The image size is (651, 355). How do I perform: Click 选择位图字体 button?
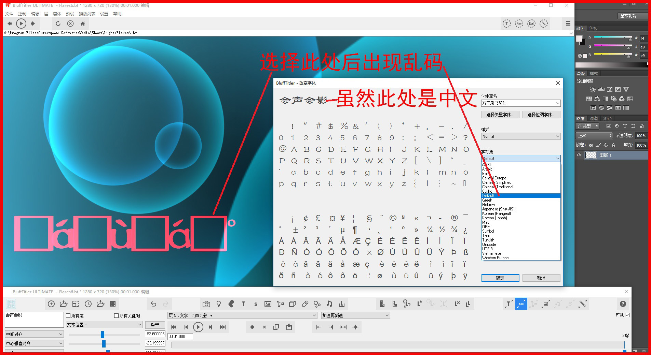(541, 115)
